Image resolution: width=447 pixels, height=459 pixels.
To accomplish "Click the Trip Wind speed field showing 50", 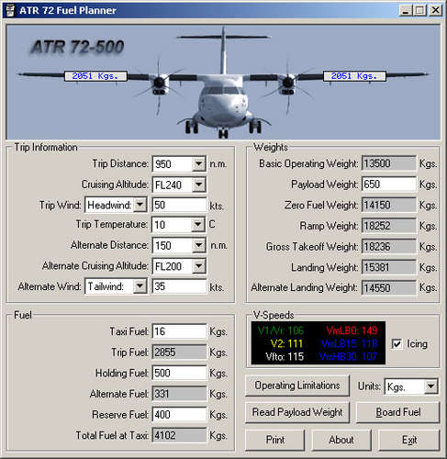I will click(x=180, y=205).
